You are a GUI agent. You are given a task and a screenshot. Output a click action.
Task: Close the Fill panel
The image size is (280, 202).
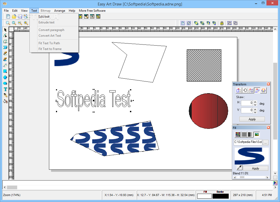coord(268,127)
